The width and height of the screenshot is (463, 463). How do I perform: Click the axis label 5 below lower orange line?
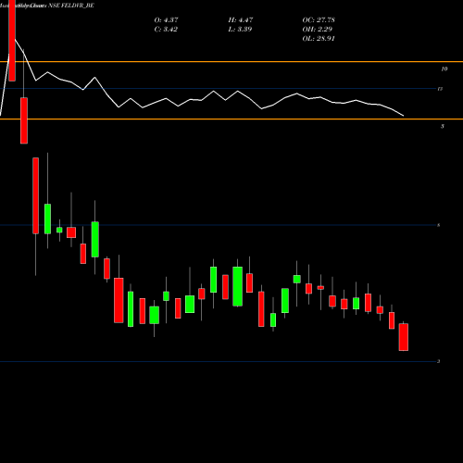pos(443,126)
